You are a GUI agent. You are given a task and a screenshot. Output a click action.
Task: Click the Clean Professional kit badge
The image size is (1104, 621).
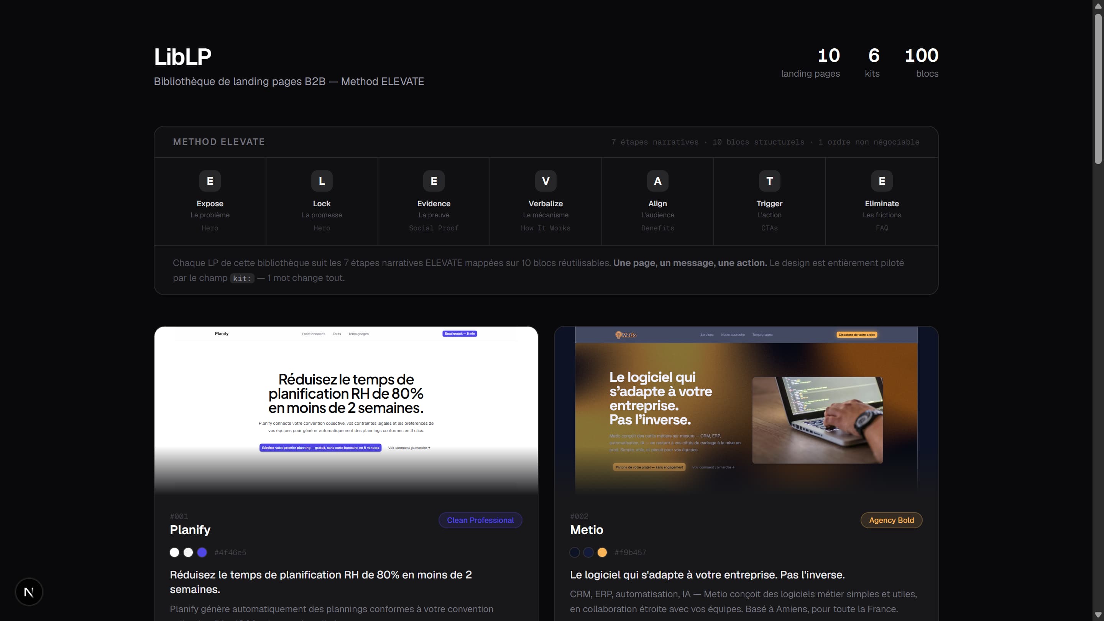click(x=480, y=520)
